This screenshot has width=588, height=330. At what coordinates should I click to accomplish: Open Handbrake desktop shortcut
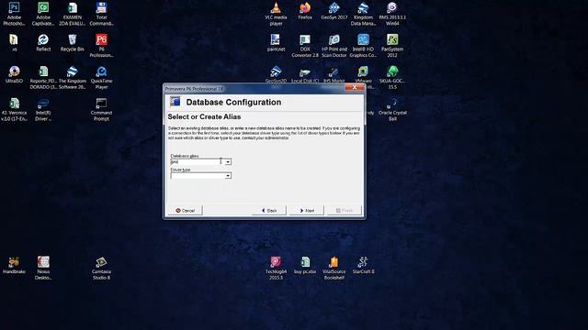click(14, 265)
